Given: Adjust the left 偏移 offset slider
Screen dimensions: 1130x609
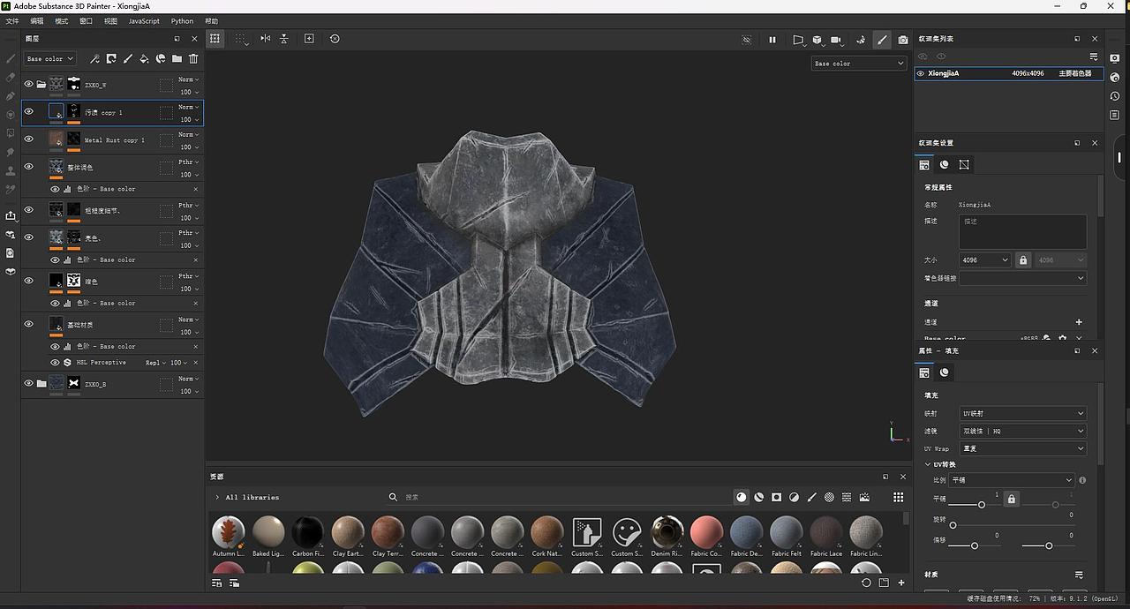Looking at the screenshot, I should [x=974, y=545].
